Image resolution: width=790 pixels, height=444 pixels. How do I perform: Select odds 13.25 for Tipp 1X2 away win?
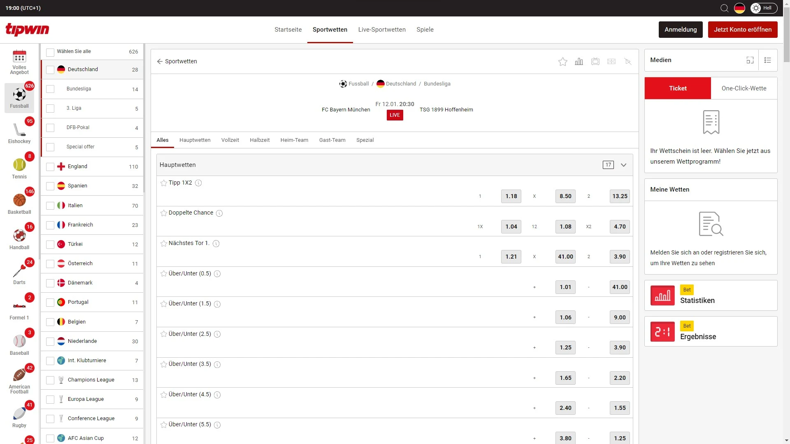(x=620, y=197)
